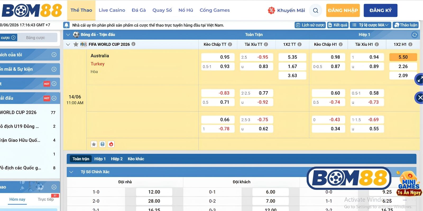Pick 1X2 TT draw odds 3.63
Viewport: 423px width, 211px height.
pyautogui.click(x=292, y=75)
